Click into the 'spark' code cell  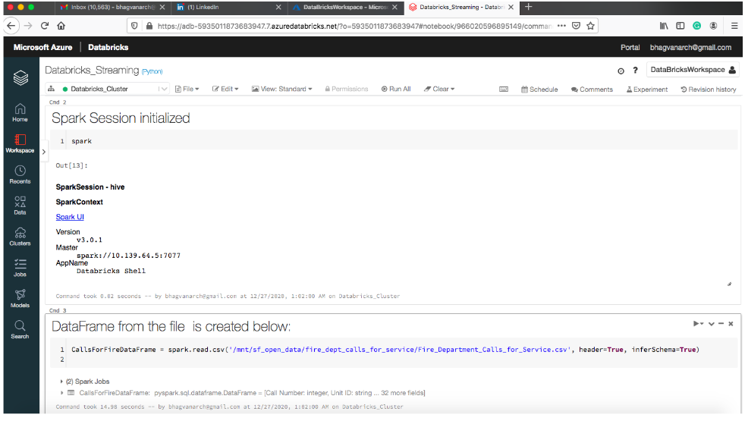click(394, 141)
